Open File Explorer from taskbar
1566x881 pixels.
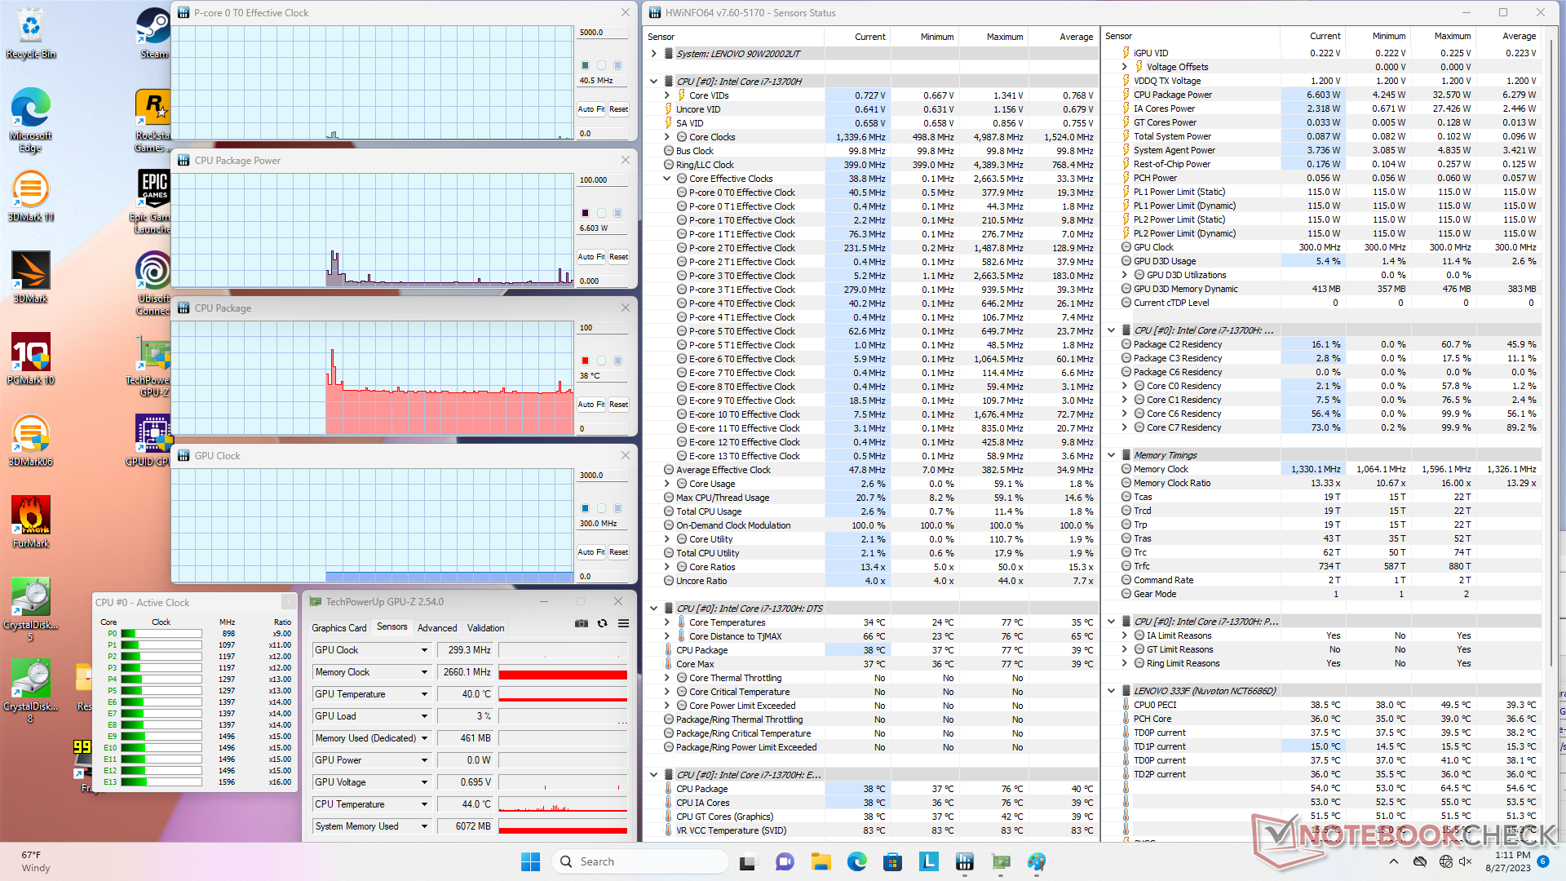coord(821,862)
